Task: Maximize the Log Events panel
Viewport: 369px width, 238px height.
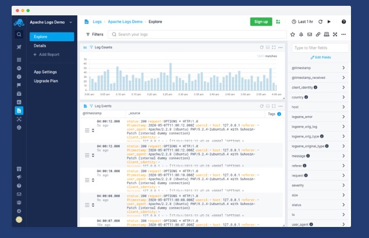Action: [274, 106]
